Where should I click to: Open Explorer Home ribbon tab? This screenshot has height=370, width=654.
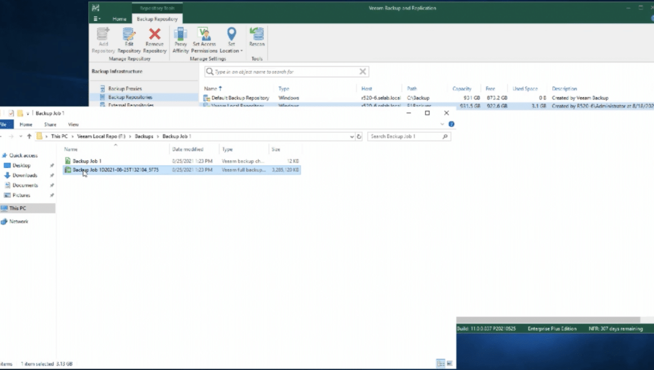[x=26, y=124]
